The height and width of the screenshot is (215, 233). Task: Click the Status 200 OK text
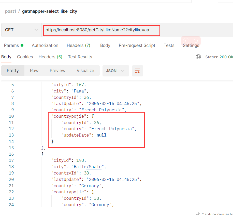click(x=219, y=57)
